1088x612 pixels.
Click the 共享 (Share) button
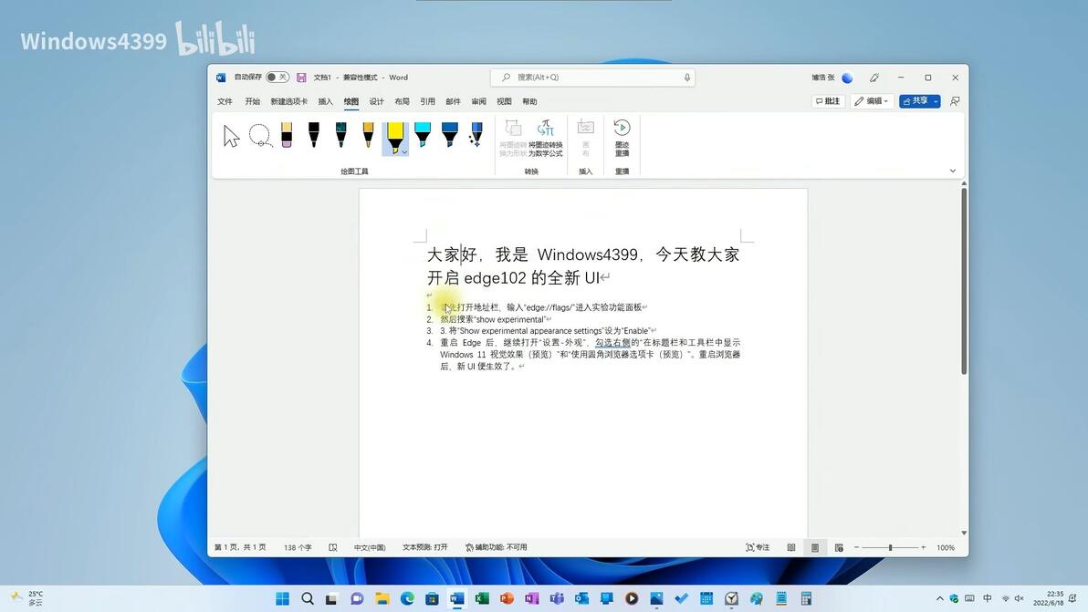click(x=915, y=101)
